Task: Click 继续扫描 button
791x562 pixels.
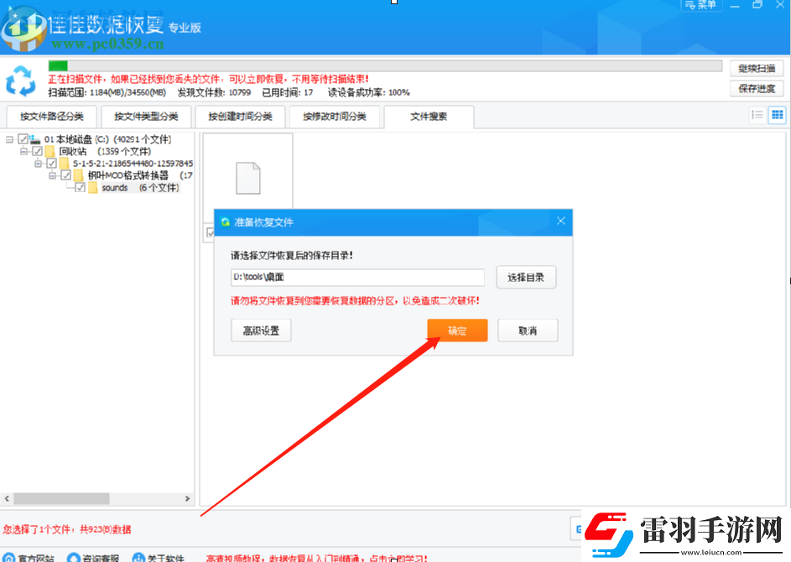Action: coord(757,68)
